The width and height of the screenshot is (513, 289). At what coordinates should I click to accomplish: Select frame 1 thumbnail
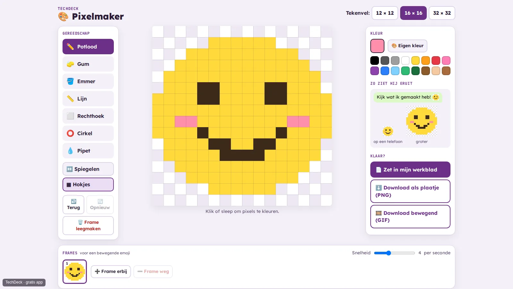tap(75, 272)
